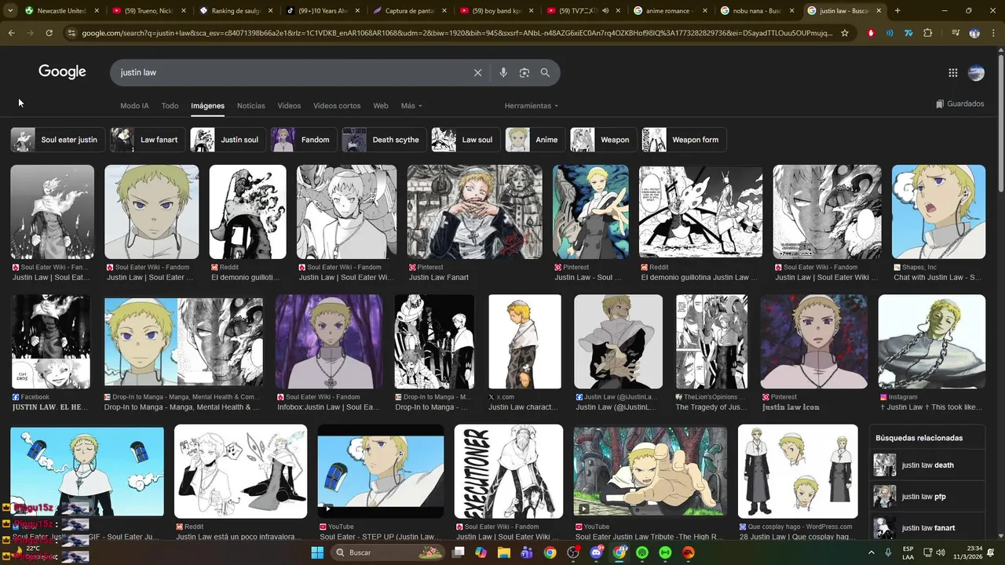The width and height of the screenshot is (1005, 565).
Task: Expand the Herramientas menu
Action: click(532, 106)
